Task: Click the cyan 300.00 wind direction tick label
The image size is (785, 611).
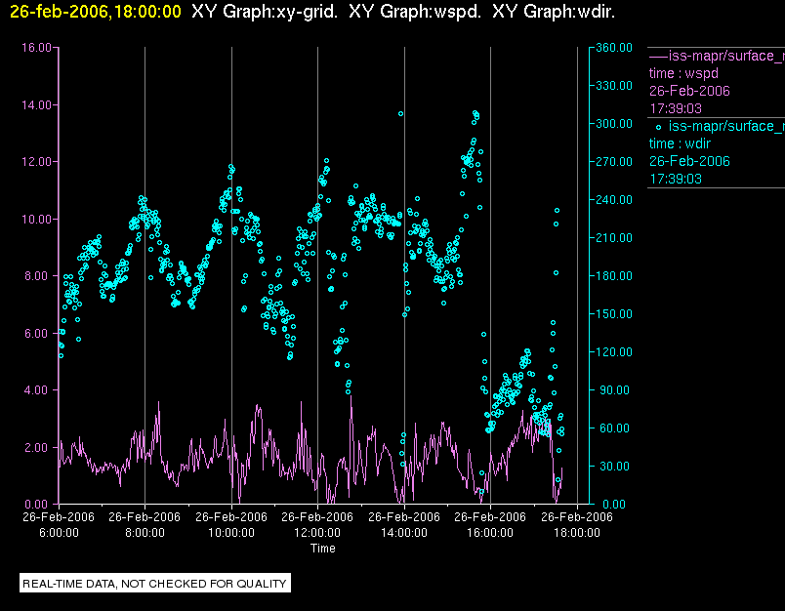Action: pyautogui.click(x=614, y=124)
